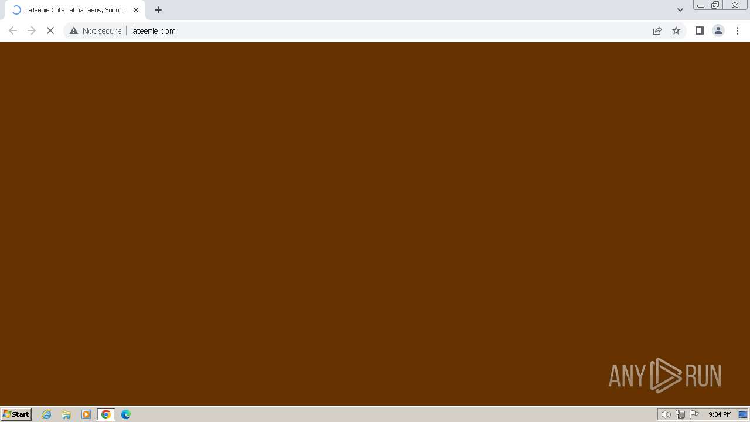
Task: Switch to Chrome taskbar button
Action: tap(106, 414)
